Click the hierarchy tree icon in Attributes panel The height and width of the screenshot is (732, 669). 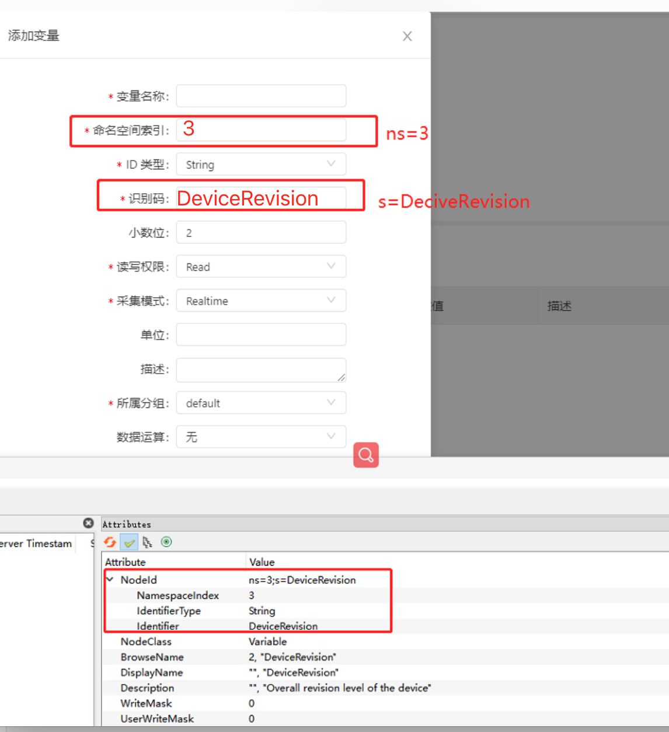coord(147,542)
